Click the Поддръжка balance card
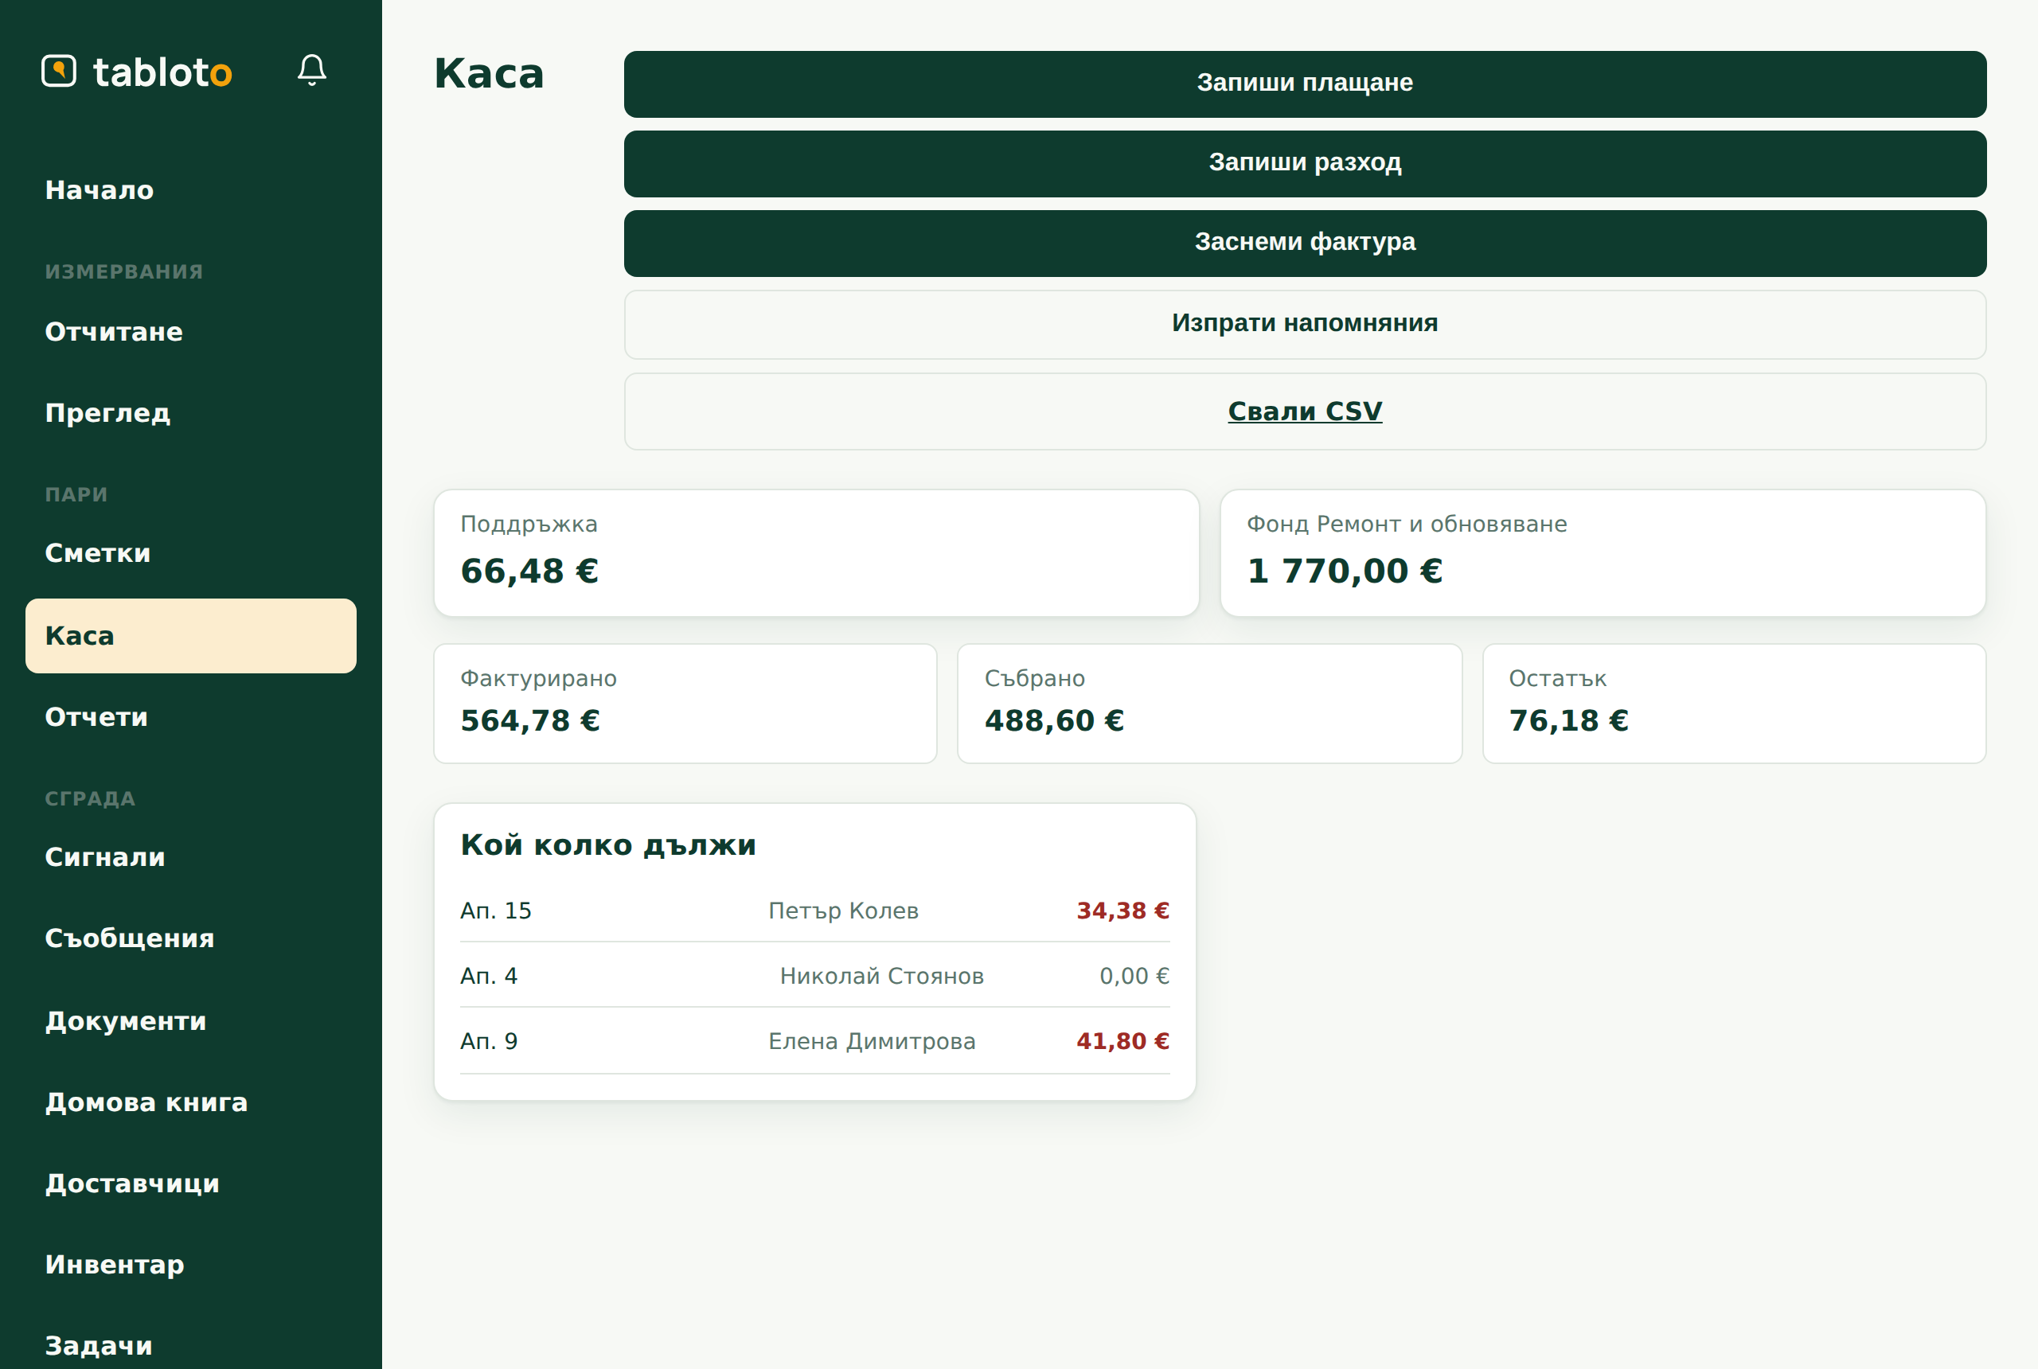 817,552
